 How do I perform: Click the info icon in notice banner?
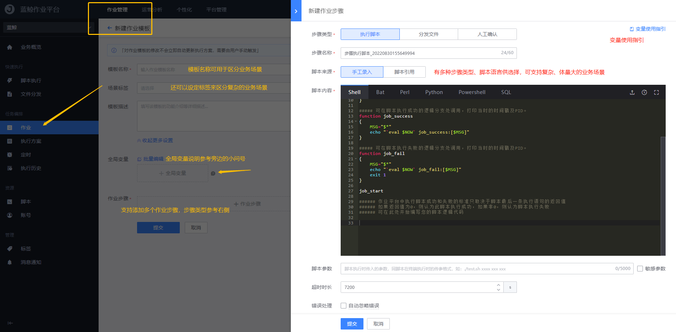coord(114,50)
